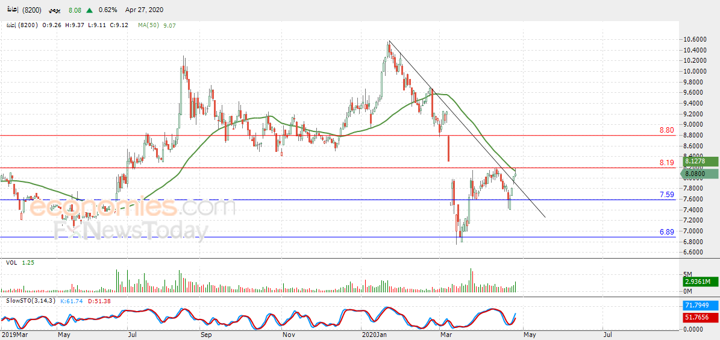Click the symbol title إعادة (8200) in header

tap(24, 10)
